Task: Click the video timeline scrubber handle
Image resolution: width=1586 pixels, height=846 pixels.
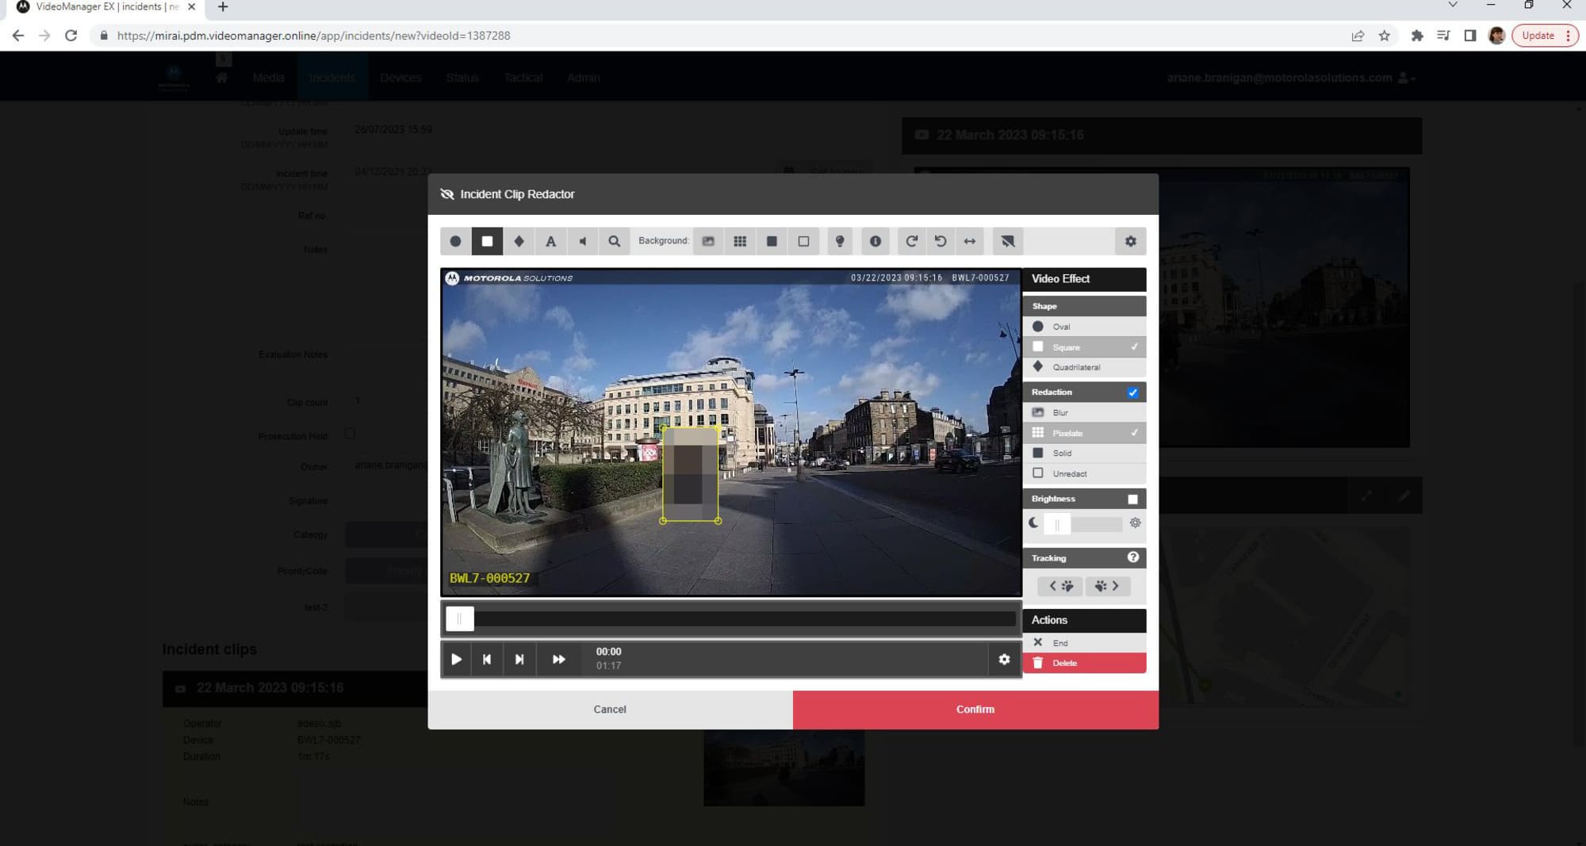Action: [x=459, y=618]
